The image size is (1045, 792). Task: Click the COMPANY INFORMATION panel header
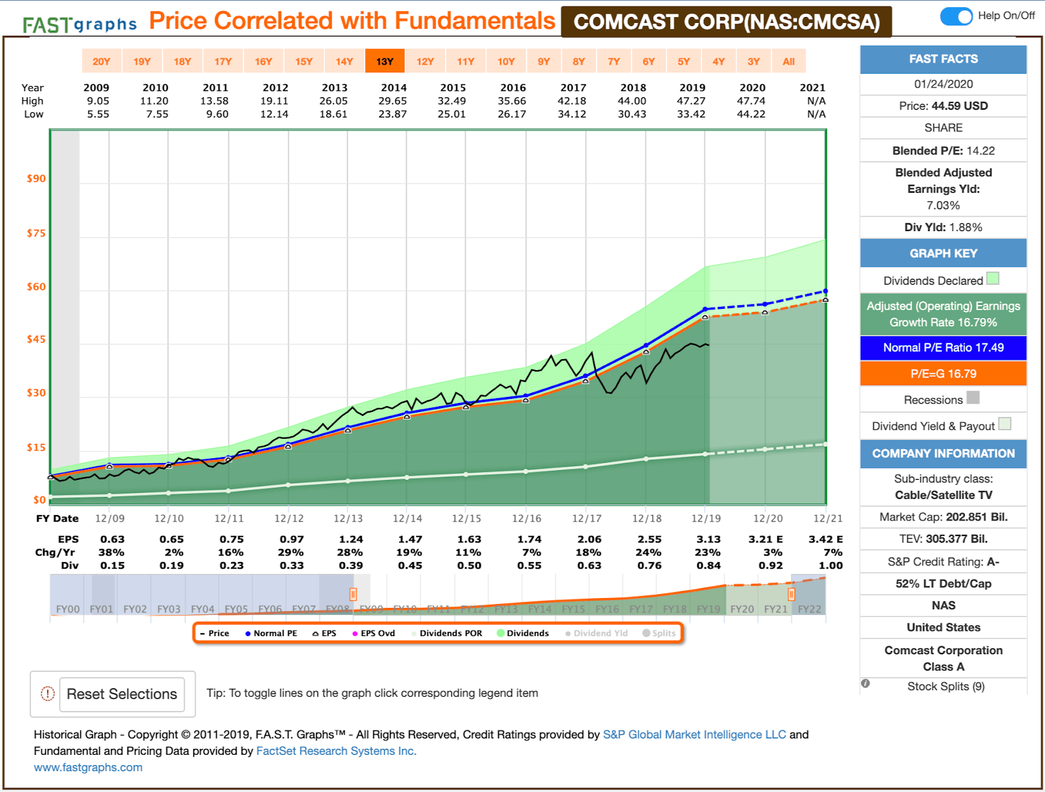click(944, 453)
